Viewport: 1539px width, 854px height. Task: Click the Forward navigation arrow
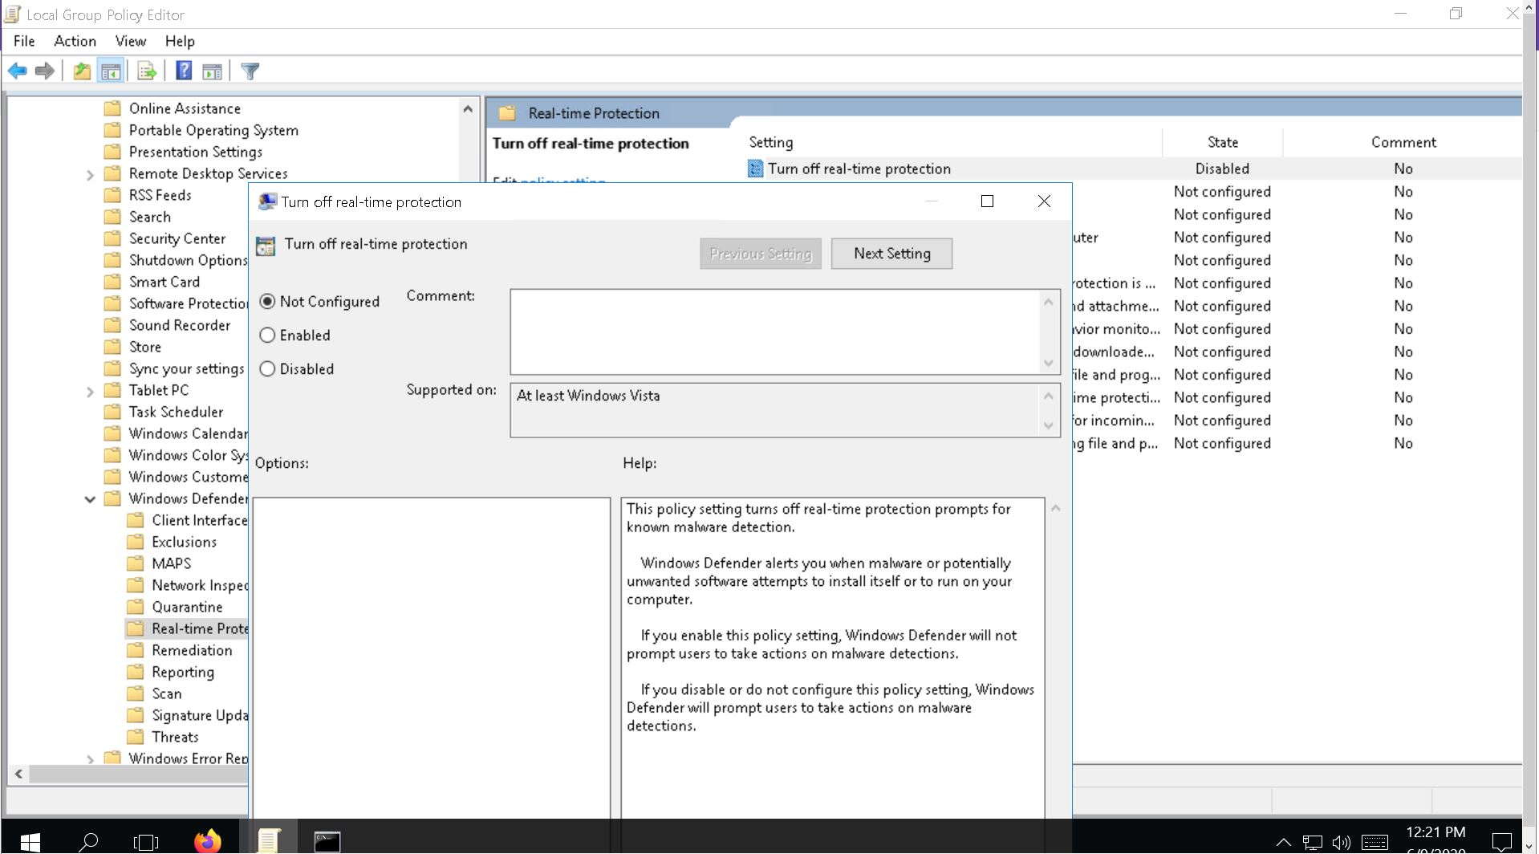pyautogui.click(x=44, y=71)
